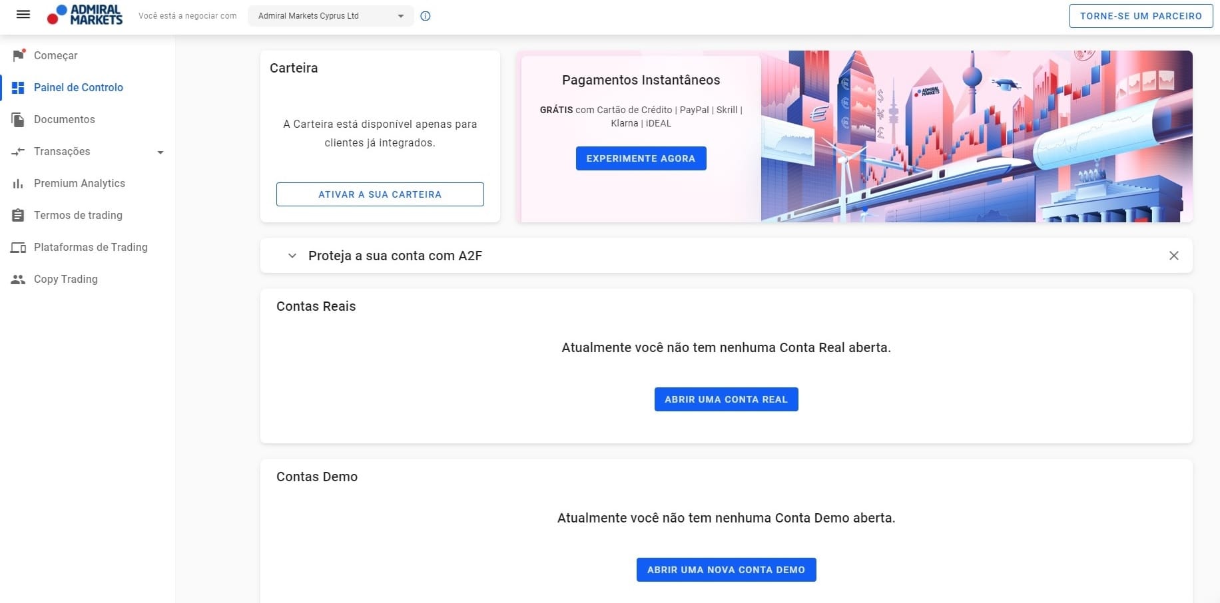Click Abrir uma Nova Conta Demo button
The image size is (1220, 603).
pos(726,570)
